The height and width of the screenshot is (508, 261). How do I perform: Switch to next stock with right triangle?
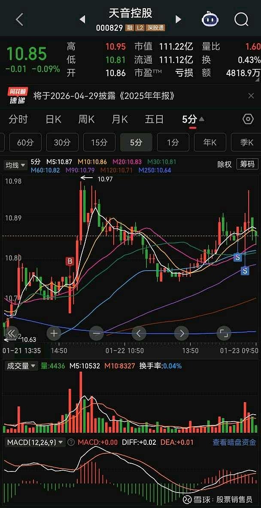pyautogui.click(x=178, y=20)
